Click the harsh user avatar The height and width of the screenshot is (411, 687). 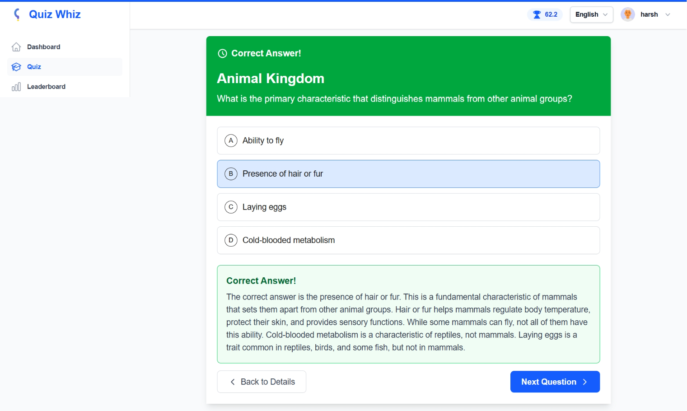627,14
